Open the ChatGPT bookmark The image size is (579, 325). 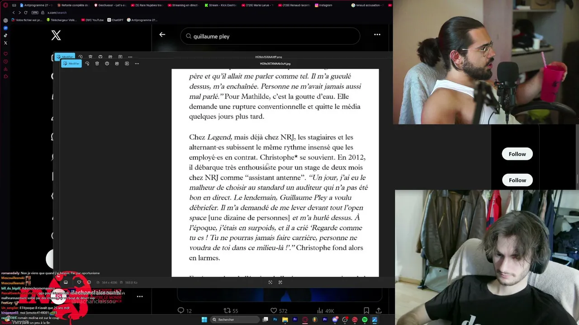(x=115, y=20)
